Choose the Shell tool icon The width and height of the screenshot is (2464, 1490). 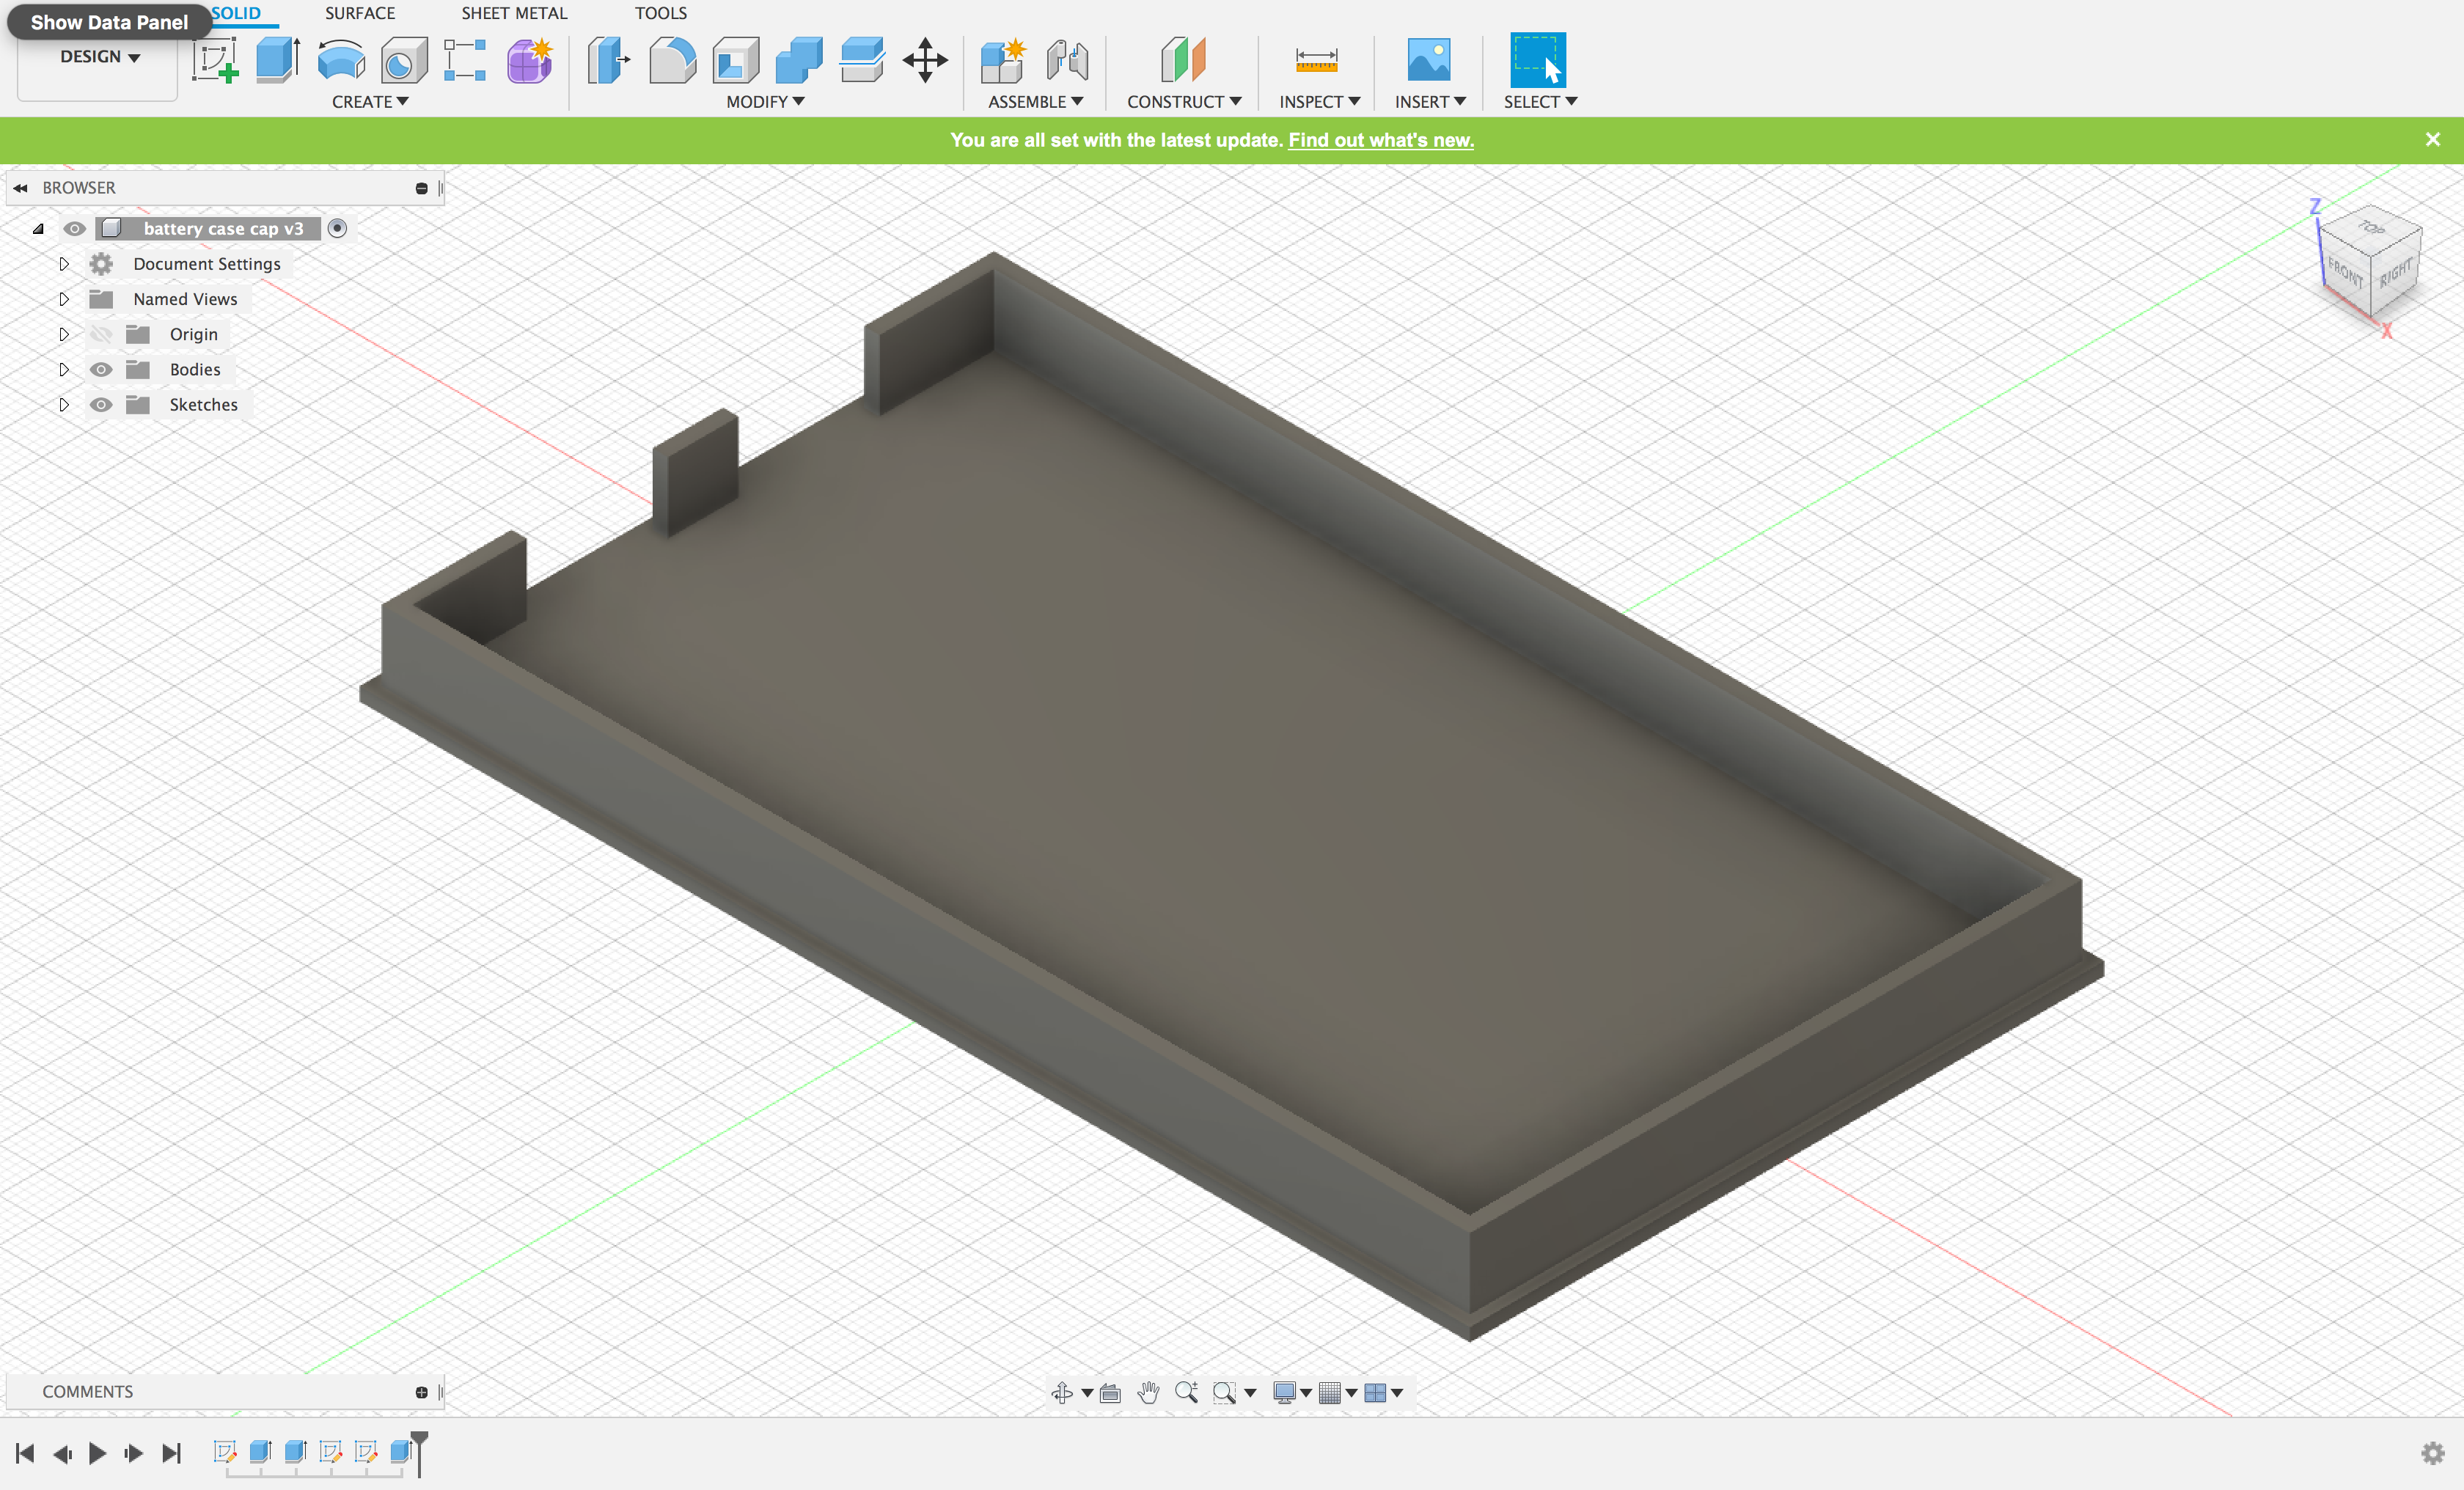[735, 60]
